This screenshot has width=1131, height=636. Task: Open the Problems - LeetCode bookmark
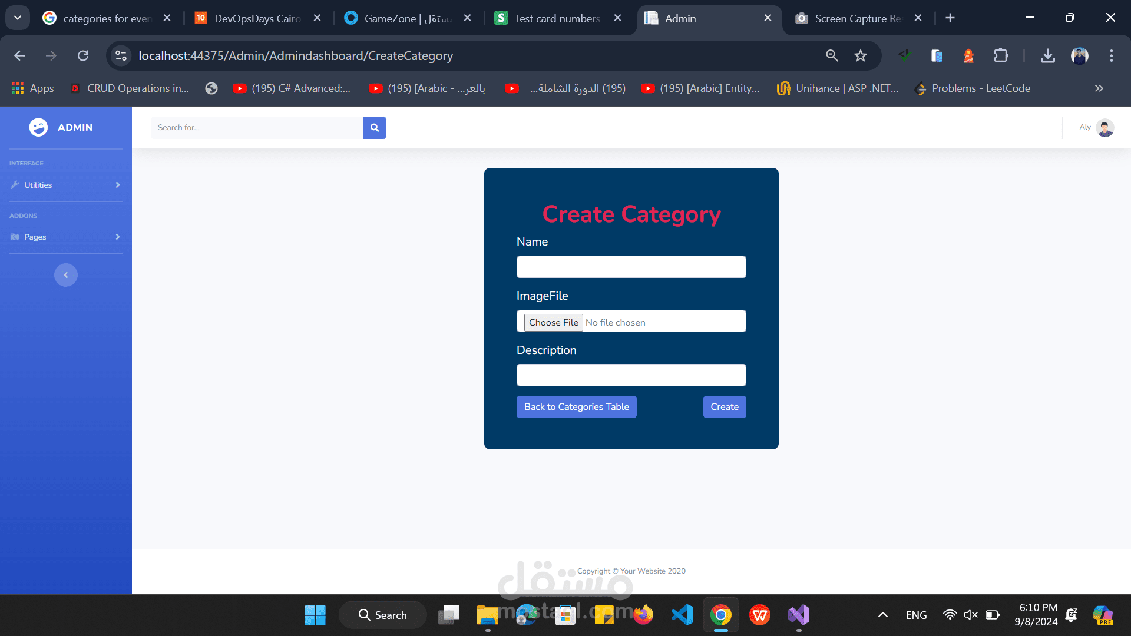[972, 88]
